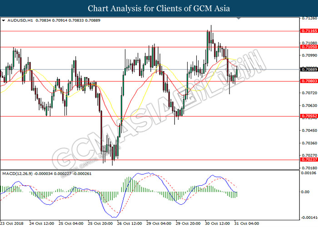Click the triangle arrow beside AUDUSD,H1

(x=3, y=20)
